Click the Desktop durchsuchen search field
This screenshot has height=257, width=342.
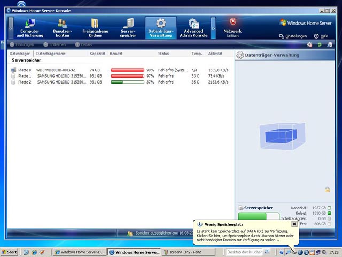coord(244,252)
